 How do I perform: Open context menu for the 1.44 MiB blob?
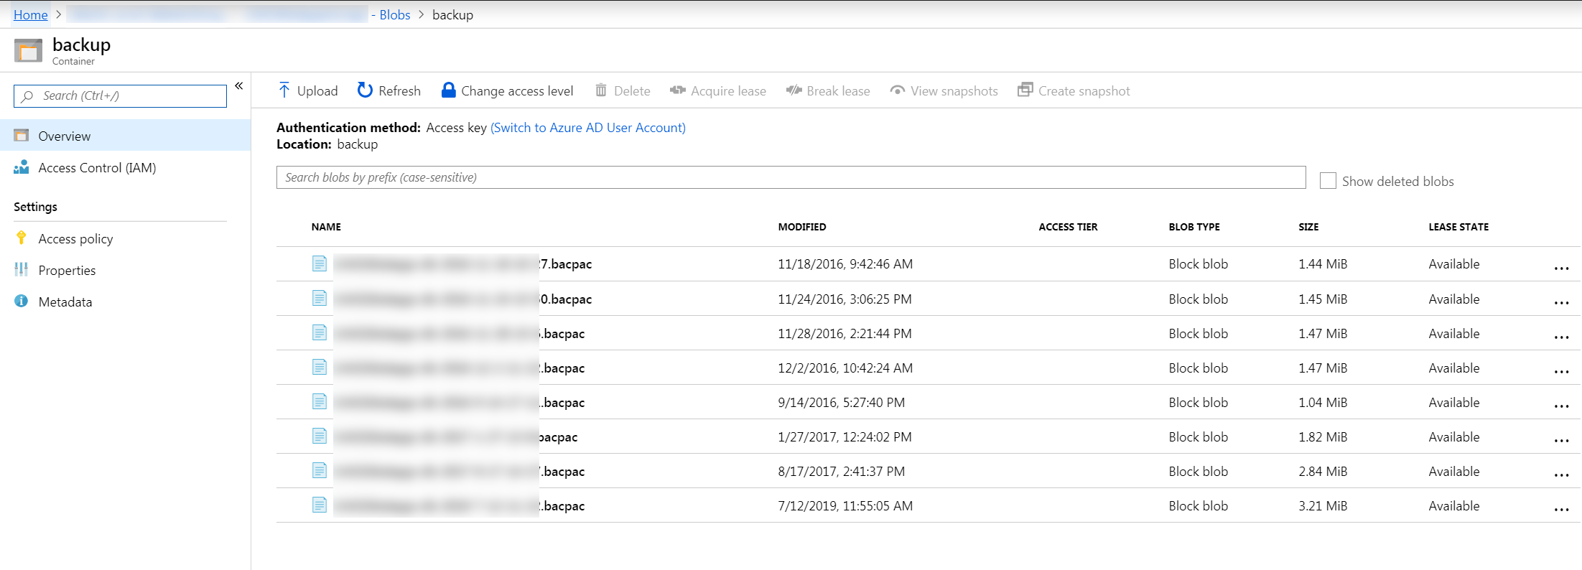coord(1561,268)
